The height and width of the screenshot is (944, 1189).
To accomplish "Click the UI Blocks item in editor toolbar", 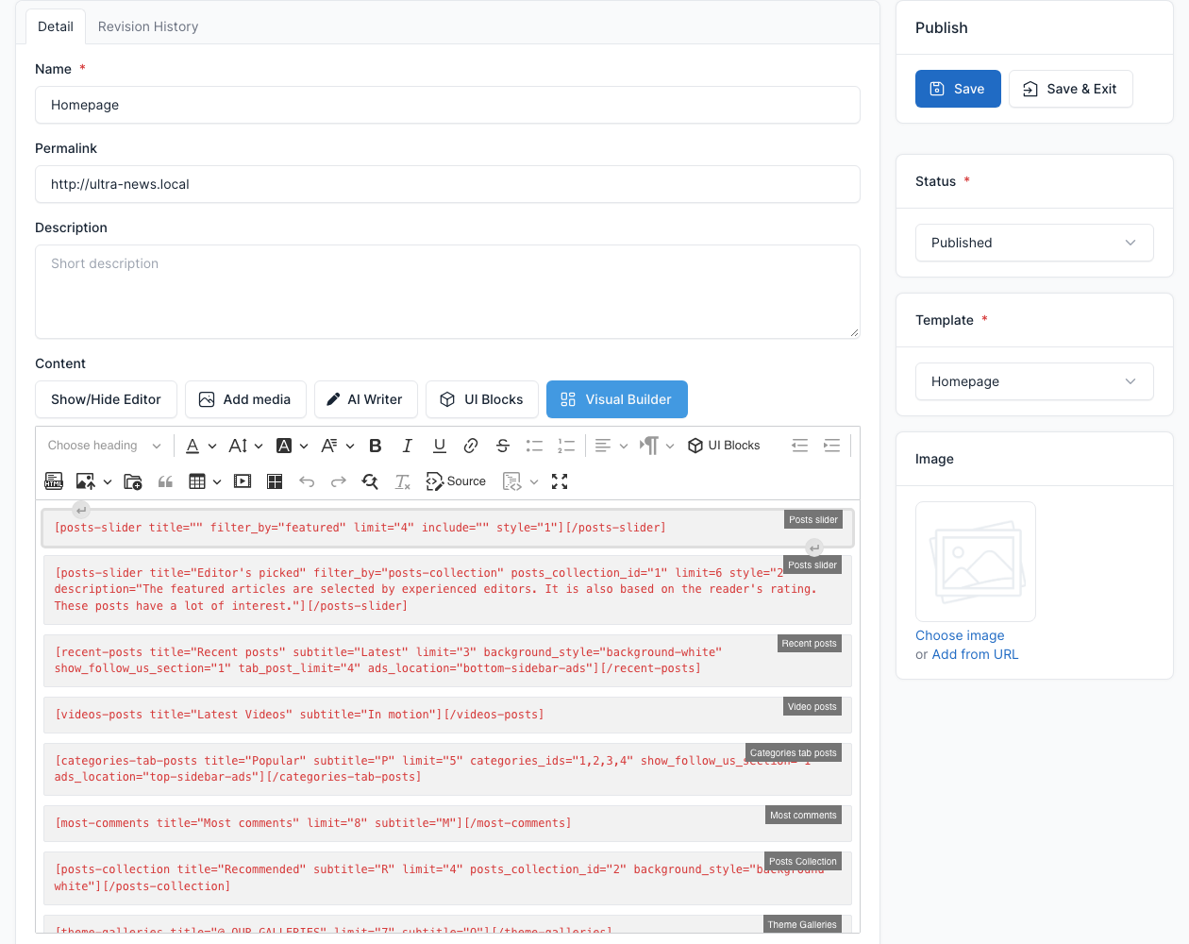I will 724,446.
